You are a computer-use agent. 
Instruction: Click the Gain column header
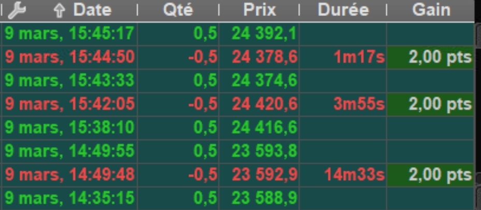(431, 9)
